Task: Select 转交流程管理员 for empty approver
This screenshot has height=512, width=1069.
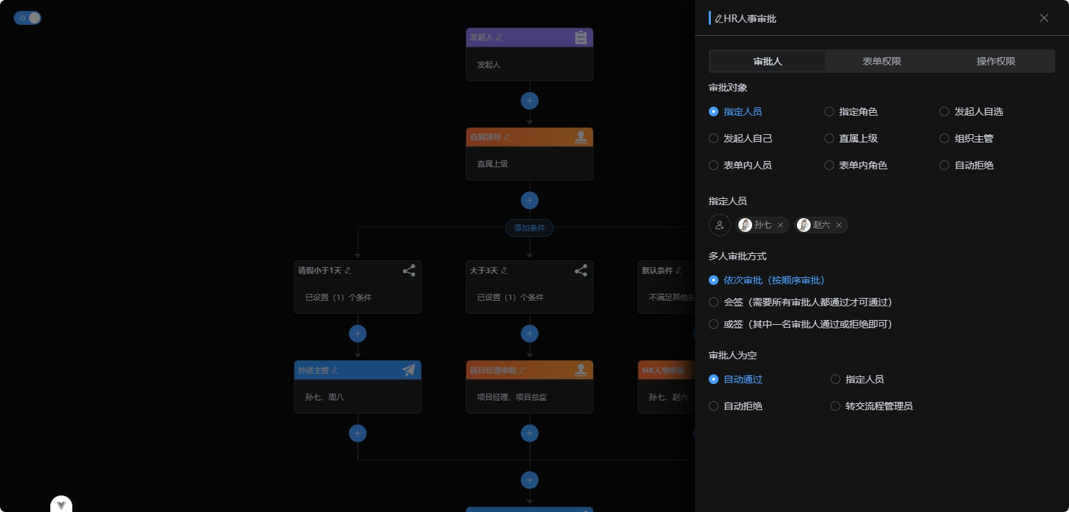Action: pos(836,406)
